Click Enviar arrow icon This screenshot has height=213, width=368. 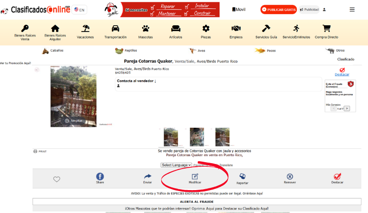[x=148, y=176]
